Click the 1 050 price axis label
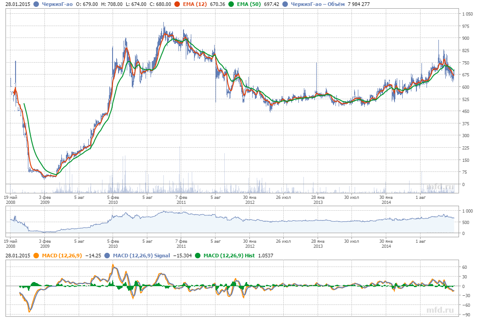486x320 pixels. click(467, 14)
